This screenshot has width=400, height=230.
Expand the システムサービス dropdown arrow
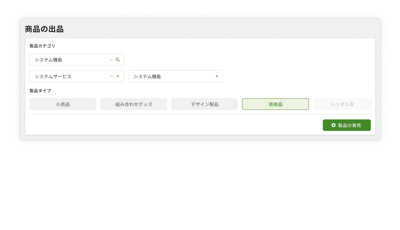pos(118,76)
